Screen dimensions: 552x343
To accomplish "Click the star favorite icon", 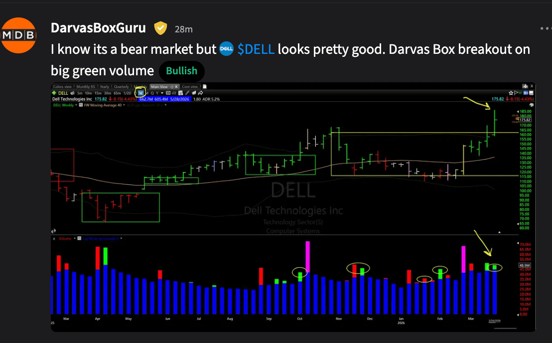I will click(x=511, y=93).
